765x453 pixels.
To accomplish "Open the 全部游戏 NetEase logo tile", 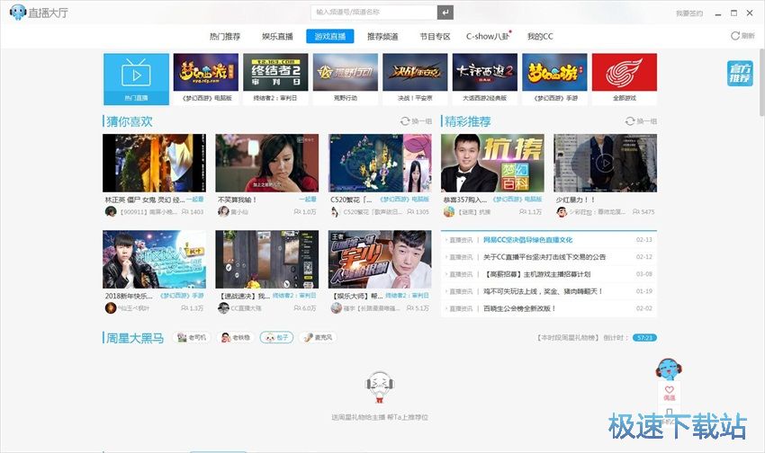I will click(x=625, y=79).
